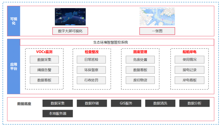Click the 阈值告警 box
This screenshot has width=223, height=128.
[44, 70]
